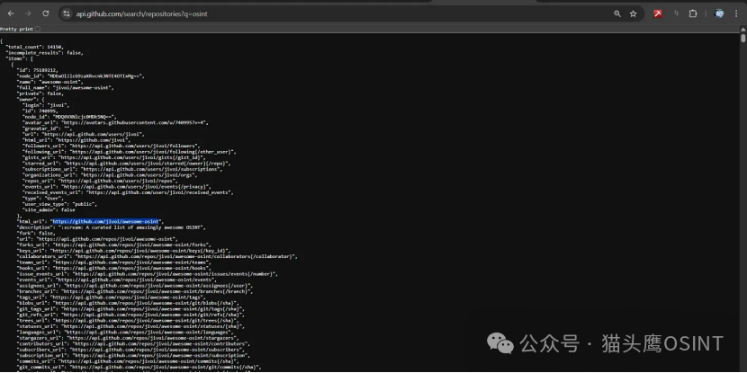Reload the GitHub API page
The height and width of the screenshot is (373, 747).
coord(46,13)
